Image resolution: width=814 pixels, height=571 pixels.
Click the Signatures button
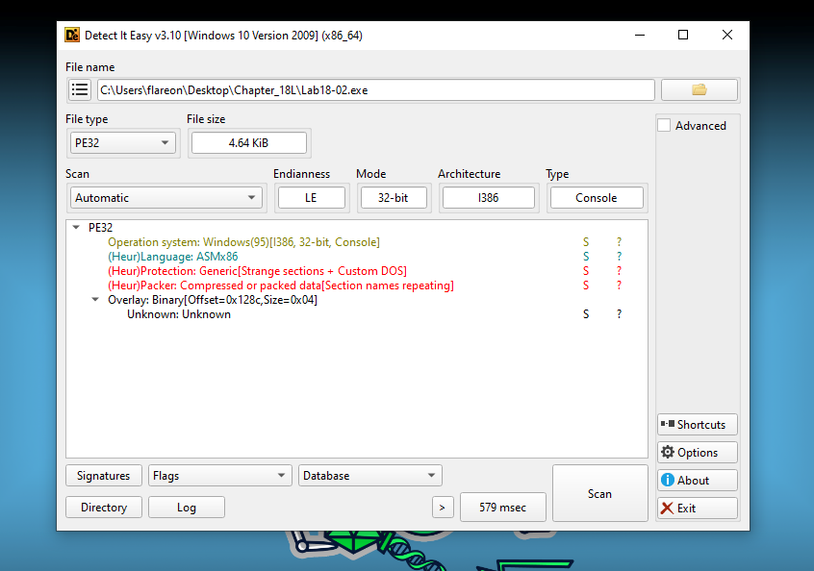click(103, 476)
